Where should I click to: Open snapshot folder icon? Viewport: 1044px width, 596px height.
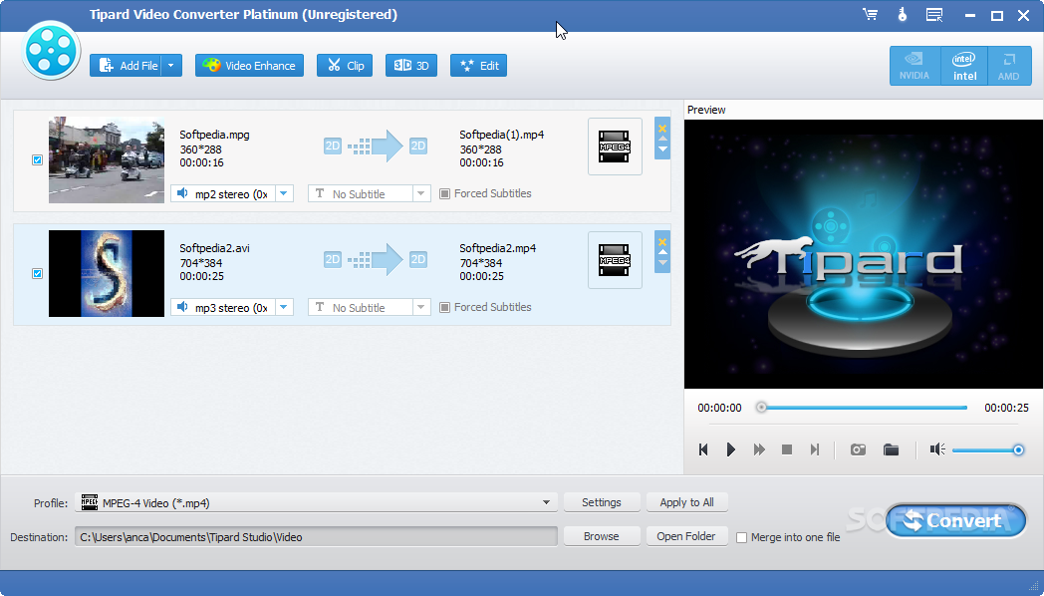891,449
